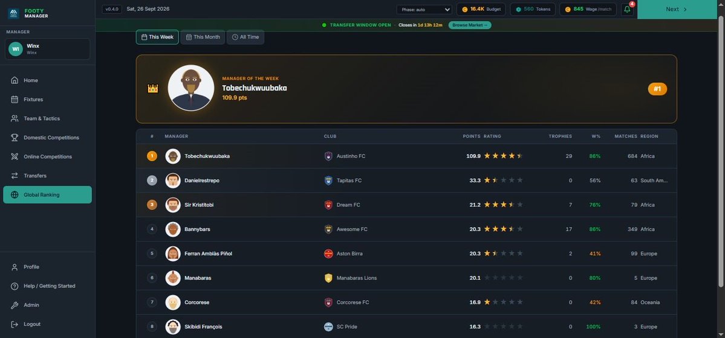
Task: Click the #1 badge in the banner
Action: point(657,89)
